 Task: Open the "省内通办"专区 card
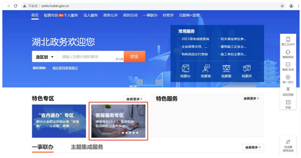pyautogui.click(x=59, y=121)
